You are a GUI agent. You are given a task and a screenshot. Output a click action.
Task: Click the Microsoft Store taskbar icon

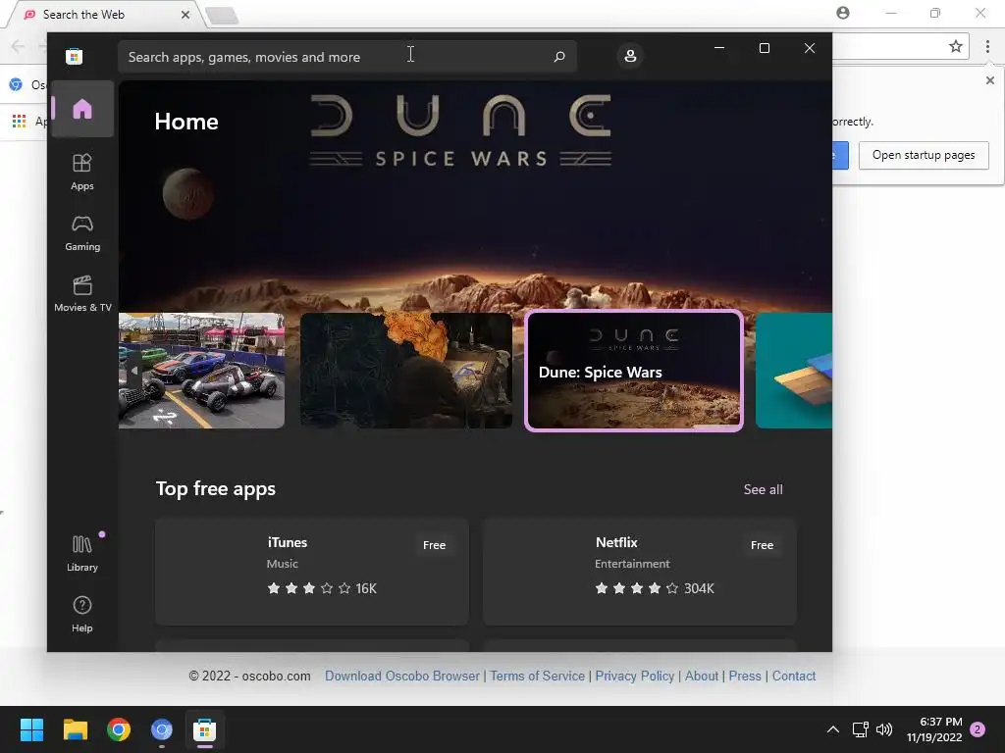coord(204,729)
